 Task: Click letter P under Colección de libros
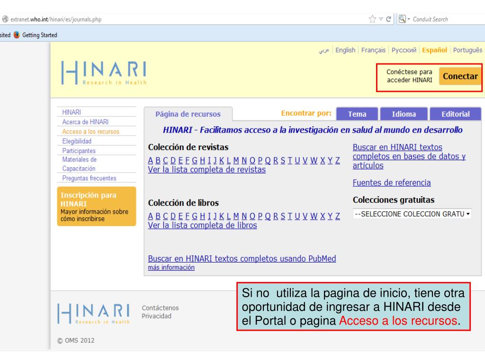tap(260, 216)
